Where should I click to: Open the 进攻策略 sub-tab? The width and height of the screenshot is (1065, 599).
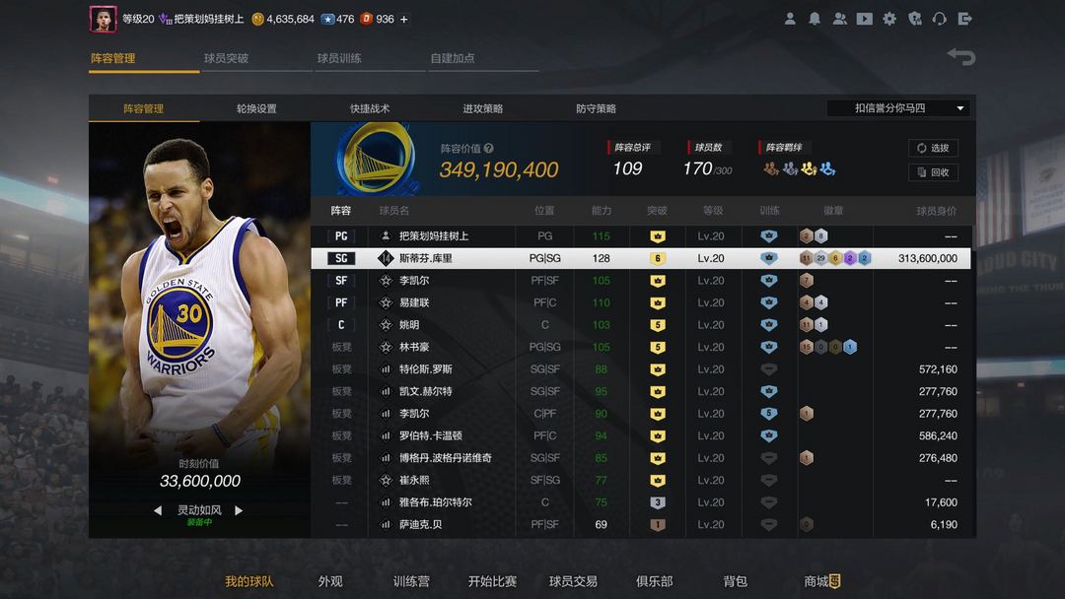coord(483,108)
